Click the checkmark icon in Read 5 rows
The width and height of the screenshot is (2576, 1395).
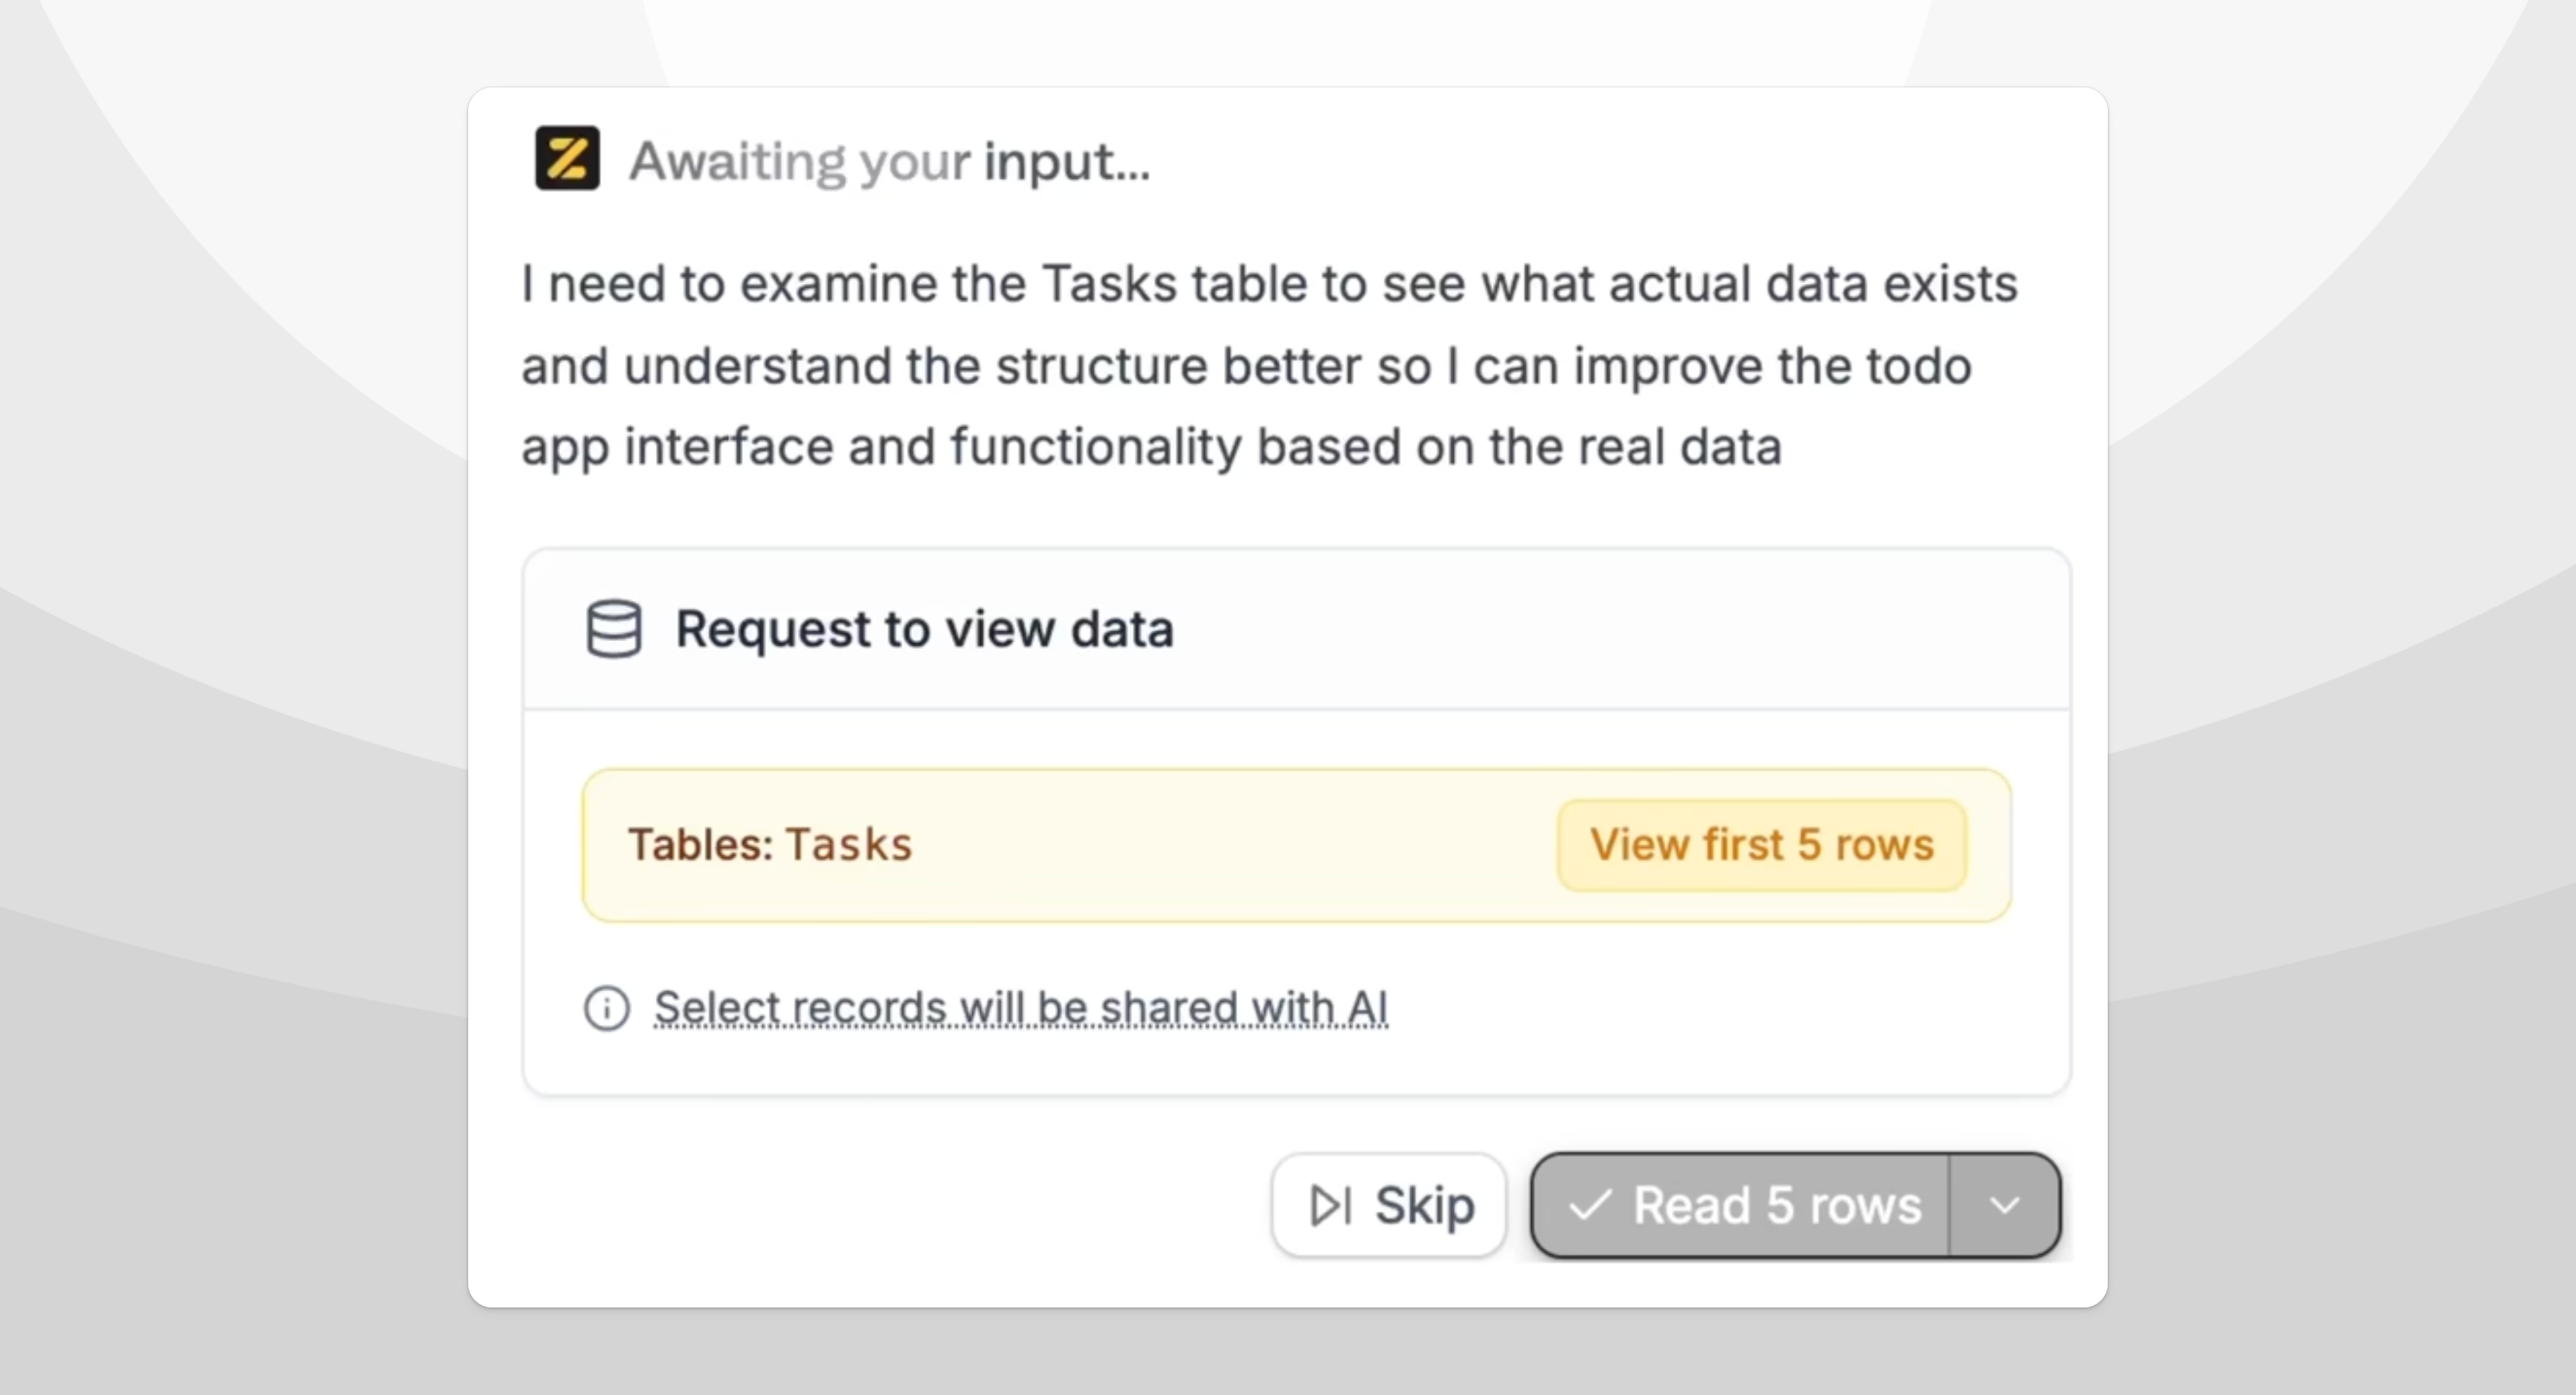tap(1592, 1204)
